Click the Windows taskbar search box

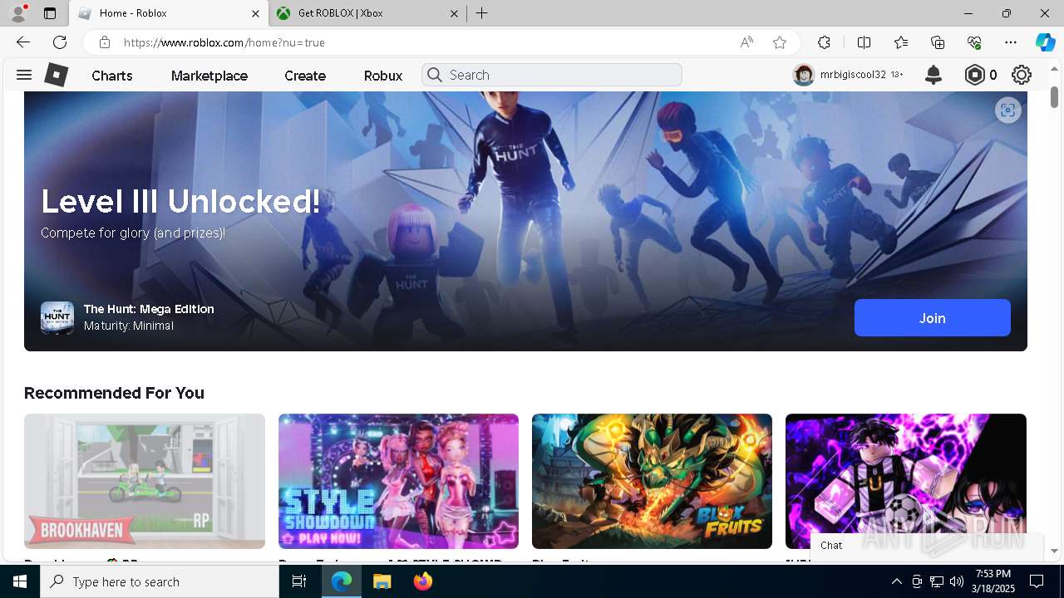(160, 581)
